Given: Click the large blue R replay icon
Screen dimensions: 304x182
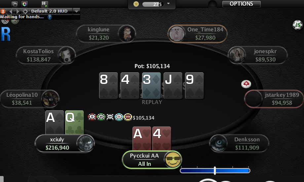Looking at the screenshot, I should [6, 34].
